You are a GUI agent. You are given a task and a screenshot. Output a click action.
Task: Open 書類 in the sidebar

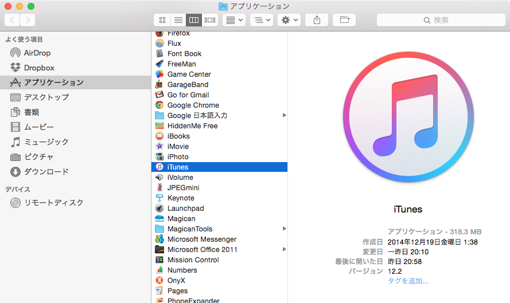(76, 112)
